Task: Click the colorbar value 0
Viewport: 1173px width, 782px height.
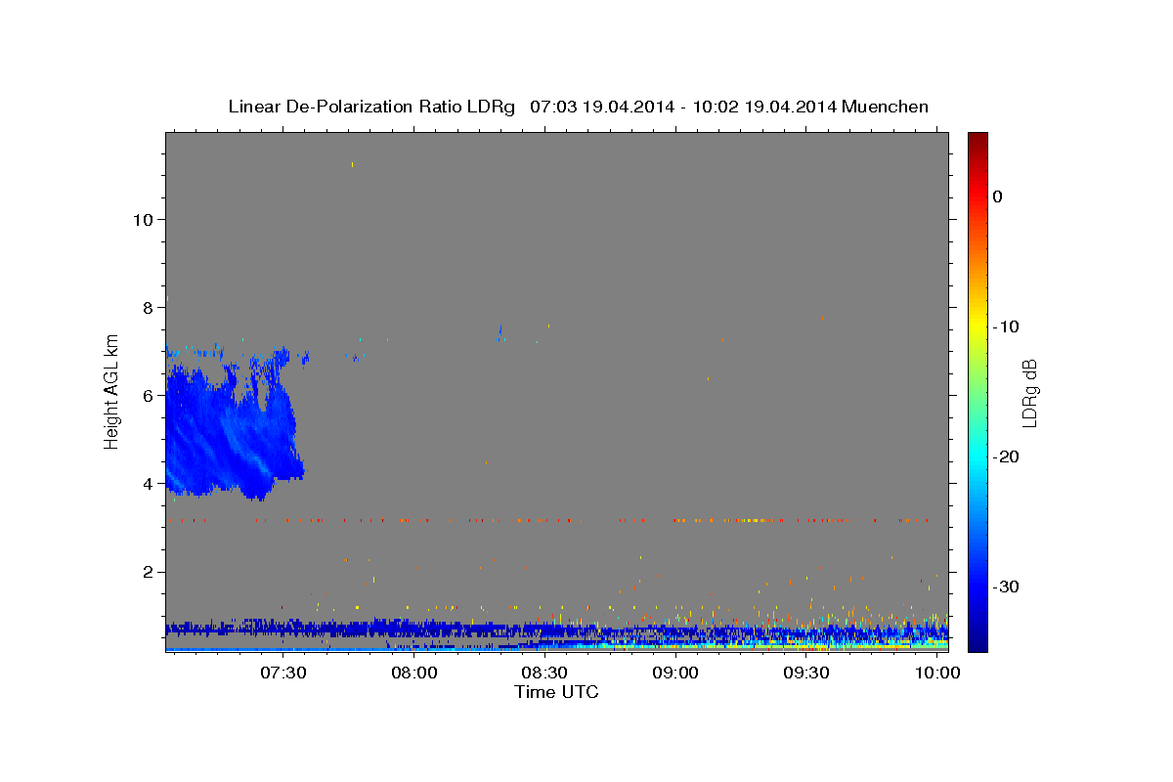Action: coord(998,196)
